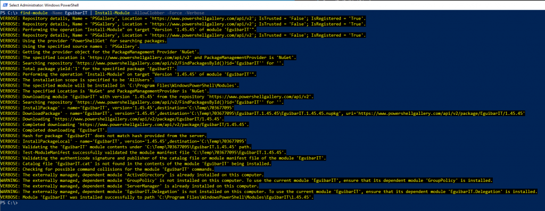Click the specified source names 'PSGallery' line
Viewport: 545px width, 211px height.
click(70, 46)
